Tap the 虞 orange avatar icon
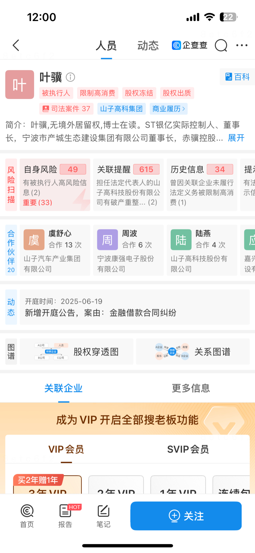 click(x=34, y=240)
